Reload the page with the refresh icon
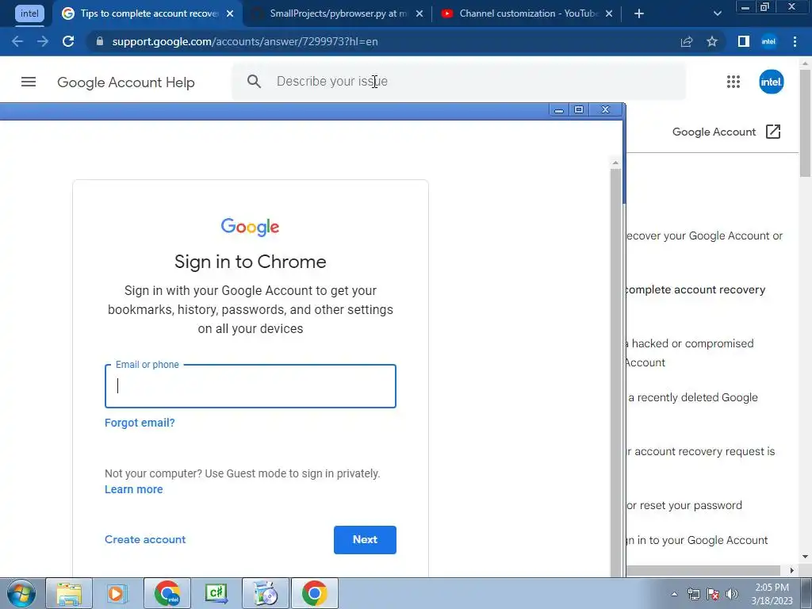 point(68,41)
